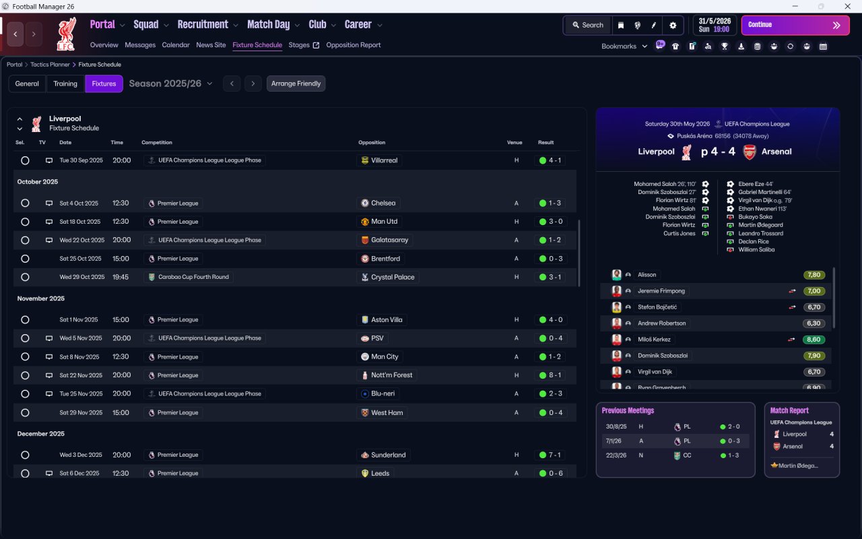Open the stacked coins finances bookmark icon

point(757,46)
